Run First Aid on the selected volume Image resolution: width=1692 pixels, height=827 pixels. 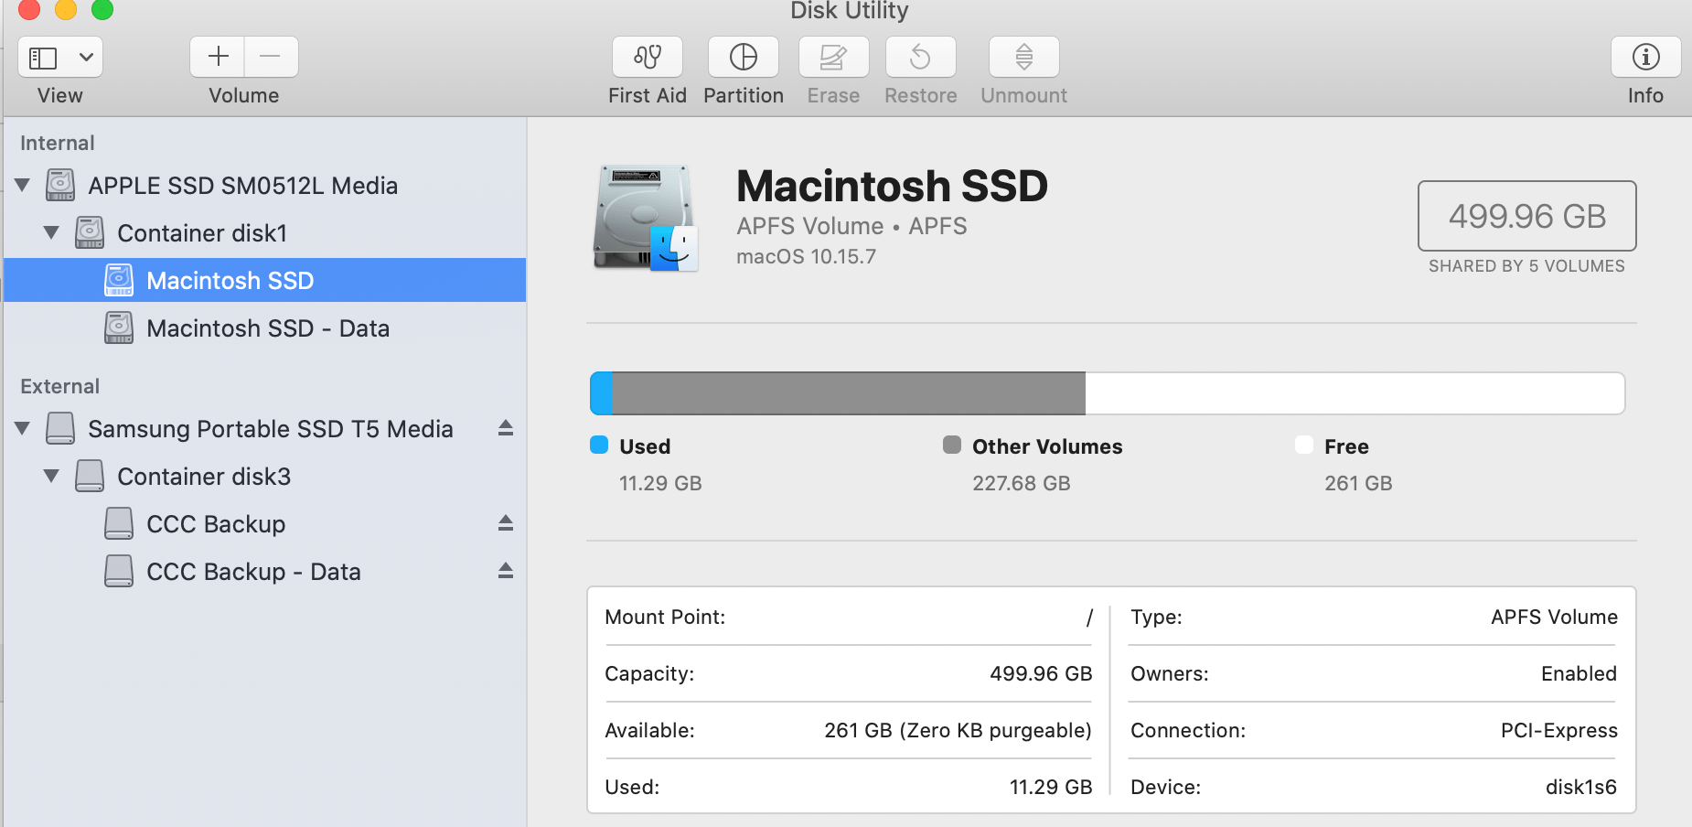pos(648,58)
